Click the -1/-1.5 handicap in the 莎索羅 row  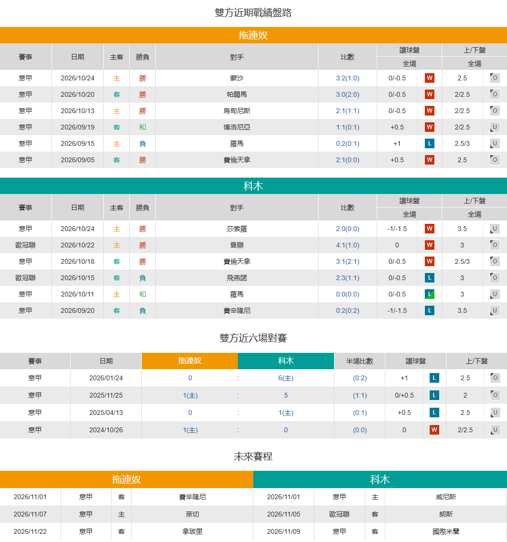[397, 229]
